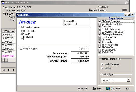The image size is (136, 92).
Task: Click the Print button
Action: tap(97, 89)
